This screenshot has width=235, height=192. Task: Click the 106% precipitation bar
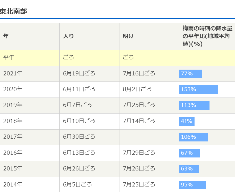pos(194,137)
